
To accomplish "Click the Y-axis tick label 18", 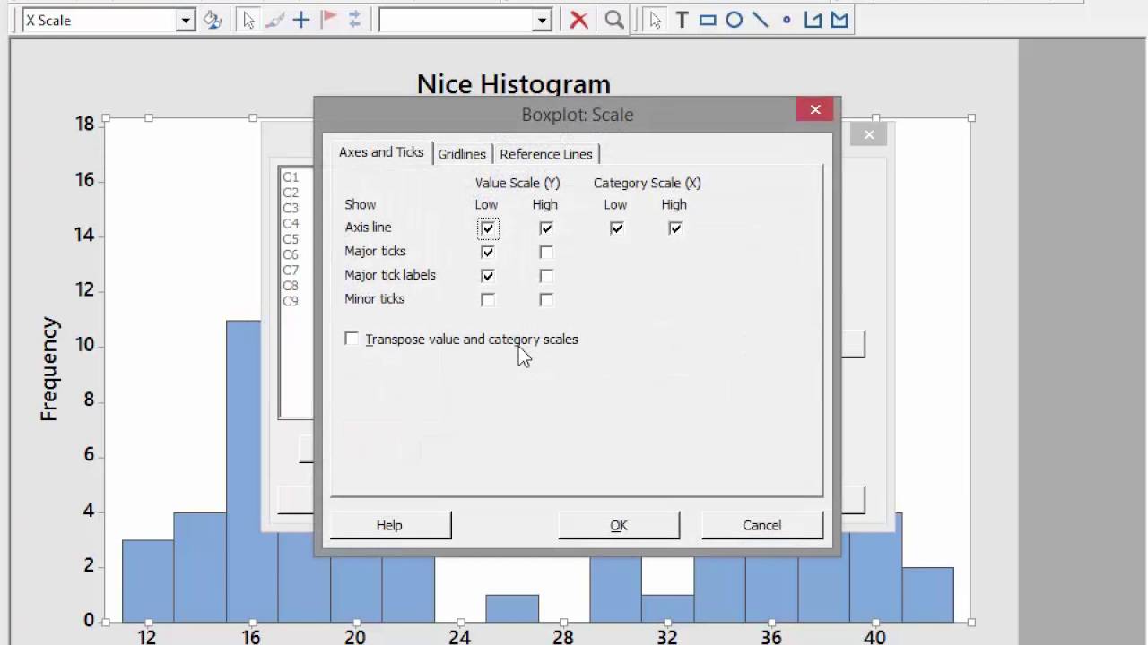I will coord(85,124).
